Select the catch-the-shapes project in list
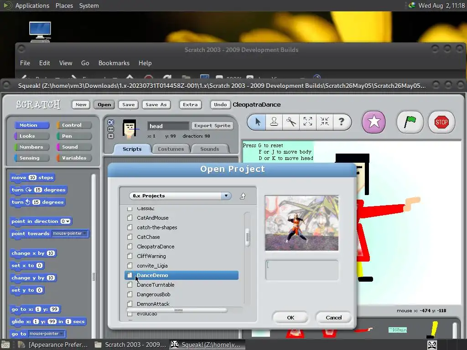Screen dimensions: 467x350 coord(182,227)
